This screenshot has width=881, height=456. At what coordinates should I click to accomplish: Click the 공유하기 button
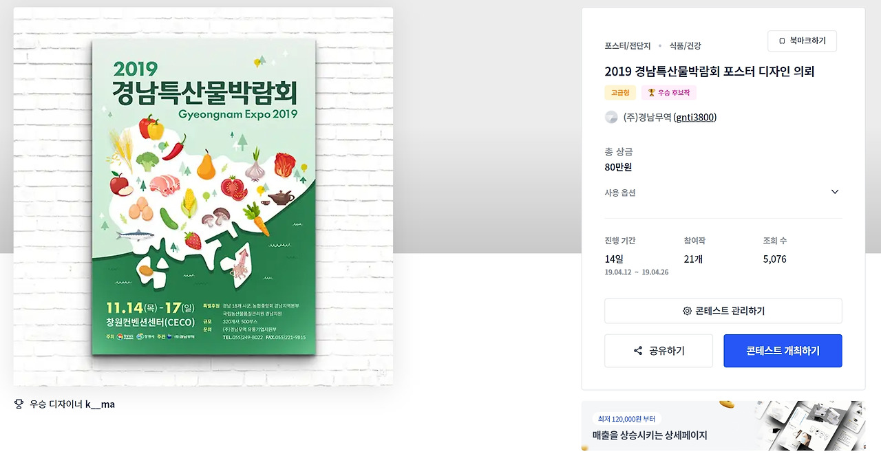(x=659, y=351)
